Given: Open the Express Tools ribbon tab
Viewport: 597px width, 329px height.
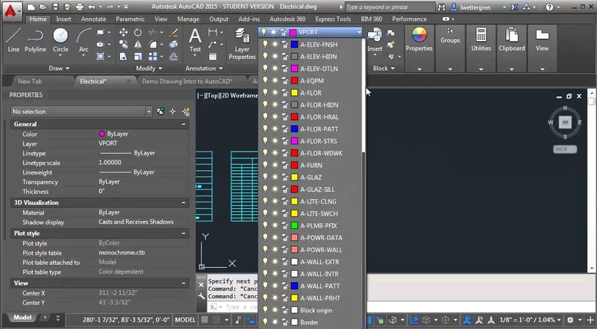Looking at the screenshot, I should coord(333,19).
